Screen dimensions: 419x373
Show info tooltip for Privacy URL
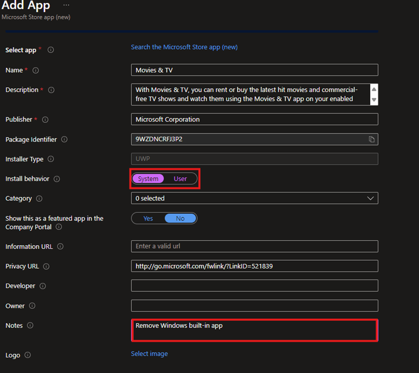(x=46, y=266)
